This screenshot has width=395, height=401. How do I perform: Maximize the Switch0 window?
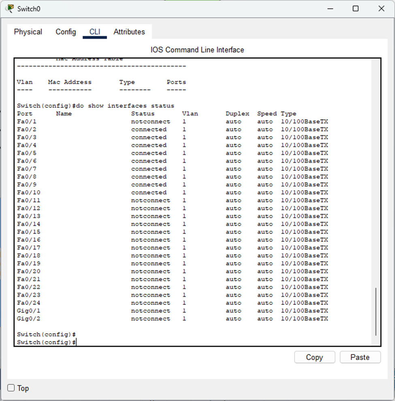coord(355,9)
